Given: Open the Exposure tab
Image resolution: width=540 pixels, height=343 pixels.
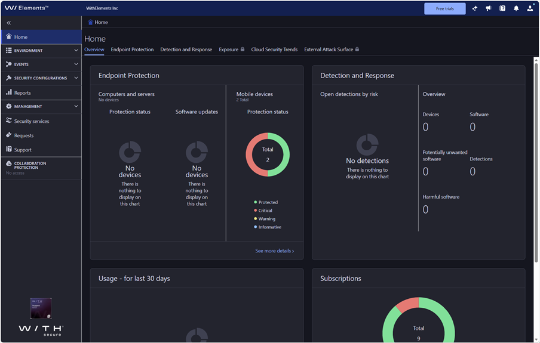Looking at the screenshot, I should (x=228, y=50).
